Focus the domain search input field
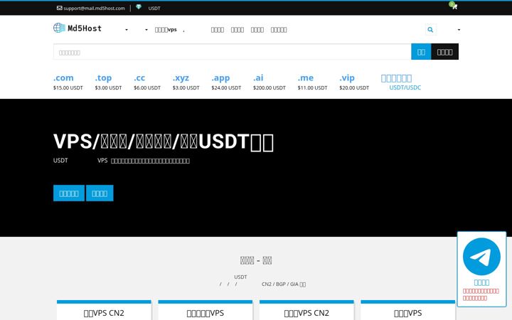The image size is (512, 320). click(232, 52)
